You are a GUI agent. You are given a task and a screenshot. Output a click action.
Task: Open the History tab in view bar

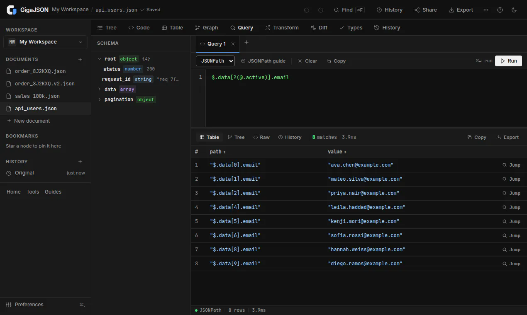(387, 28)
